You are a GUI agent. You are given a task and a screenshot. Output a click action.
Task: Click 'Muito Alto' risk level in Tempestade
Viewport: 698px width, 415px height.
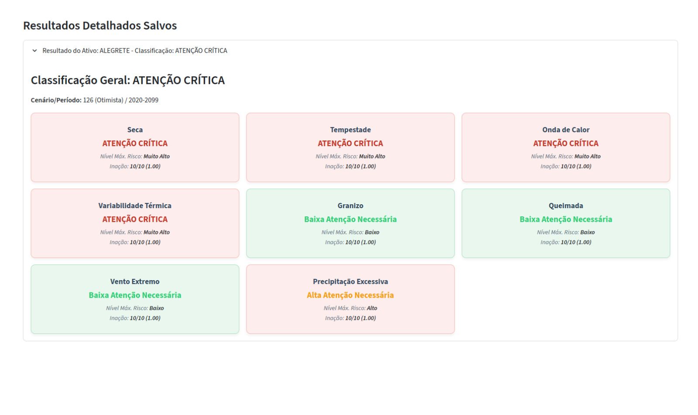(372, 156)
